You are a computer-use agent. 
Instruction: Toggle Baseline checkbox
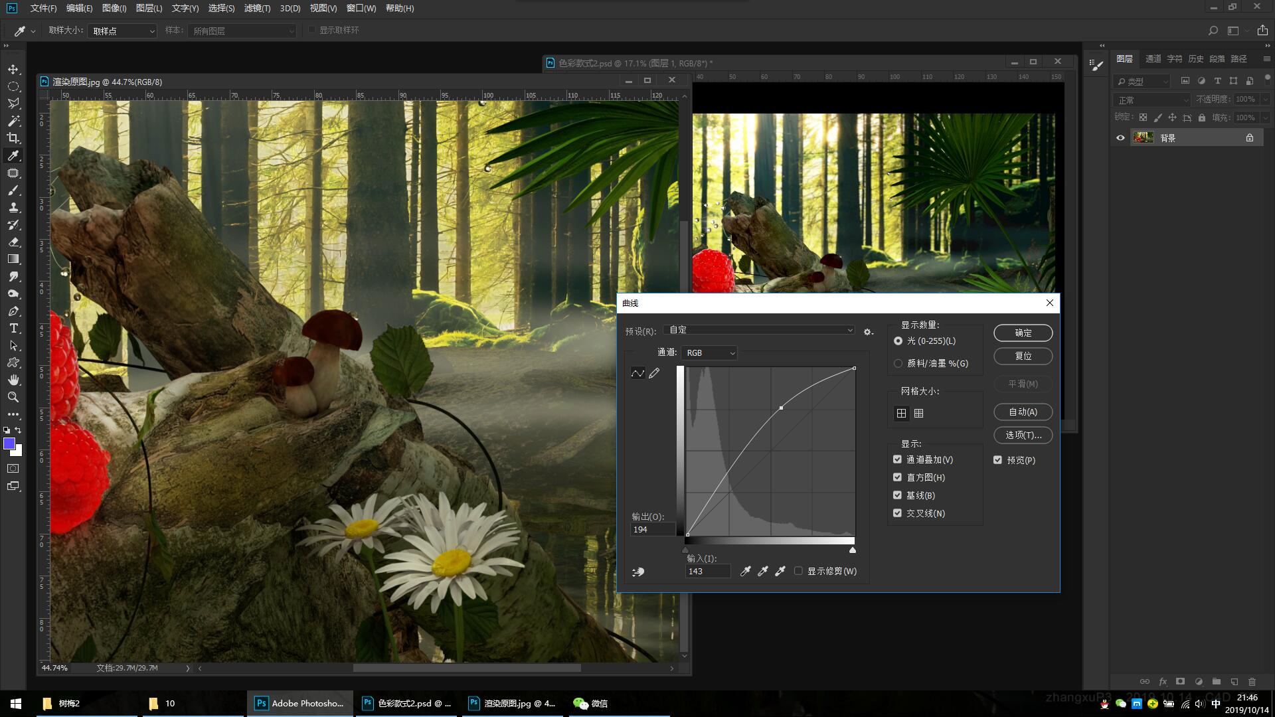(x=898, y=495)
